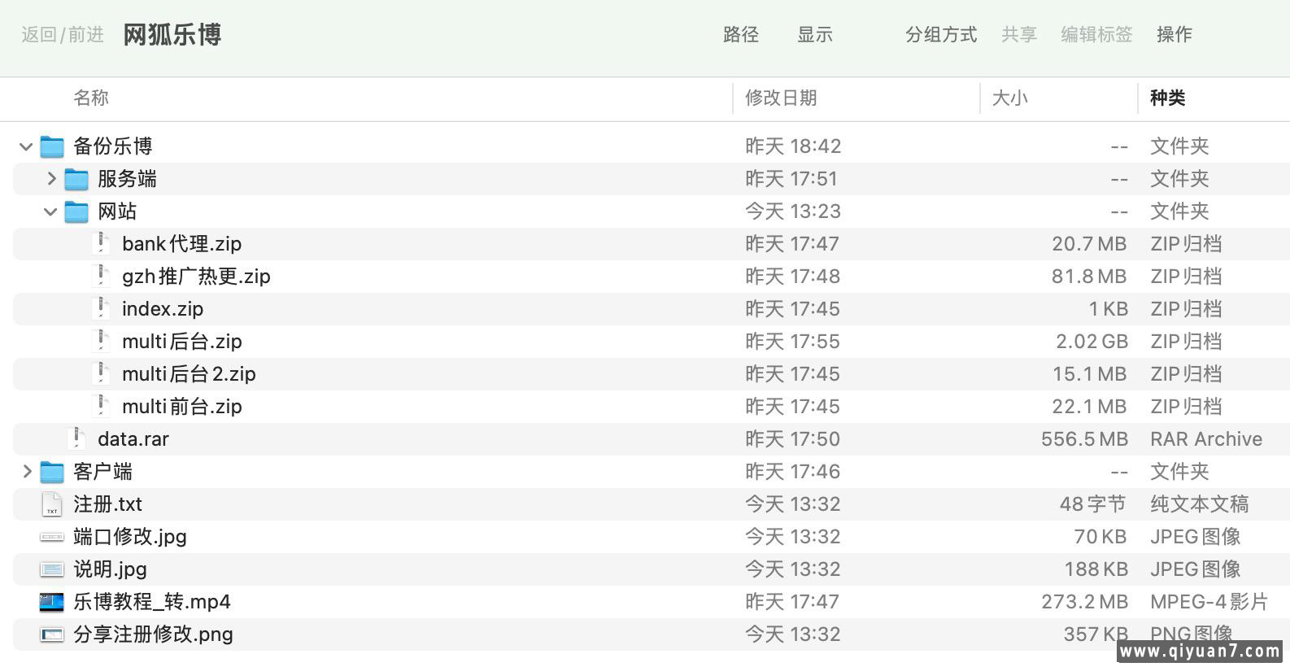Collapse the 备份乐博 folder
1290x667 pixels.
tap(25, 146)
